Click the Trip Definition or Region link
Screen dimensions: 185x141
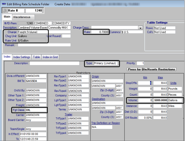click(106, 123)
